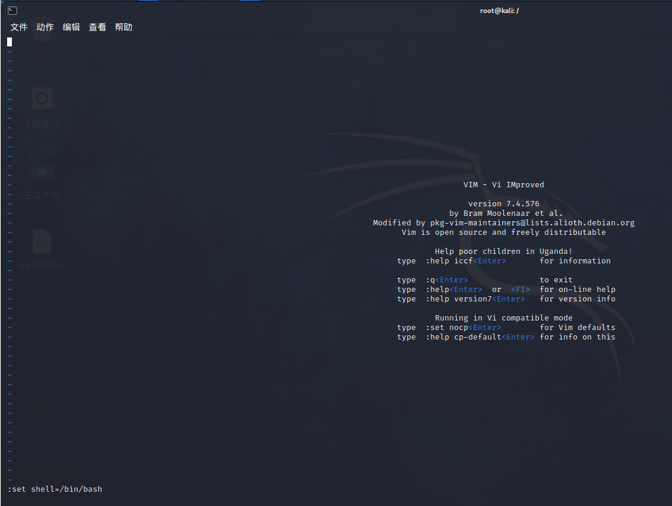Click the ':set nocp<Enter>' command text
Screen dimensions: 672x506
point(463,328)
